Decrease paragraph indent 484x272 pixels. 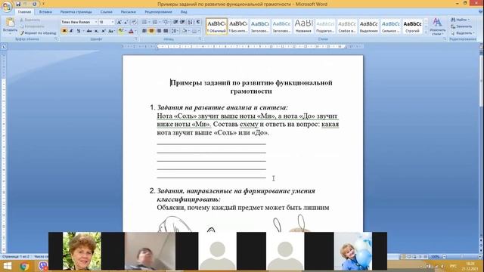[x=175, y=22]
